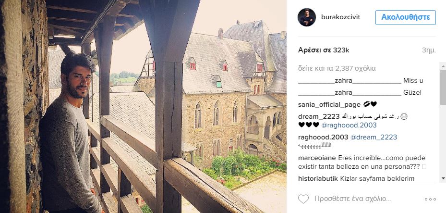Follow the @dream_2223 mention link
The width and height of the screenshot is (446, 213).
(374, 137)
